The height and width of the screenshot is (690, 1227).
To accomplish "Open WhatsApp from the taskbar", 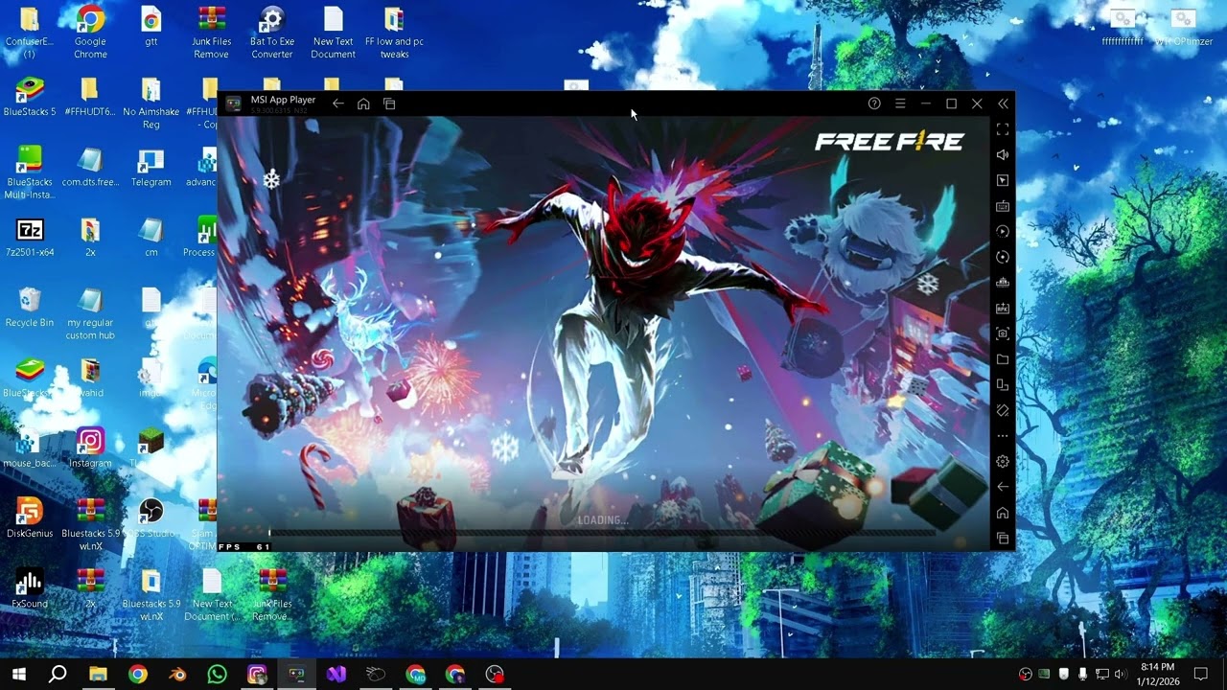I will [217, 674].
